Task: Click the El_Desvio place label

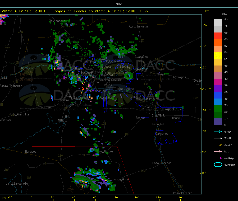Action: point(62,100)
